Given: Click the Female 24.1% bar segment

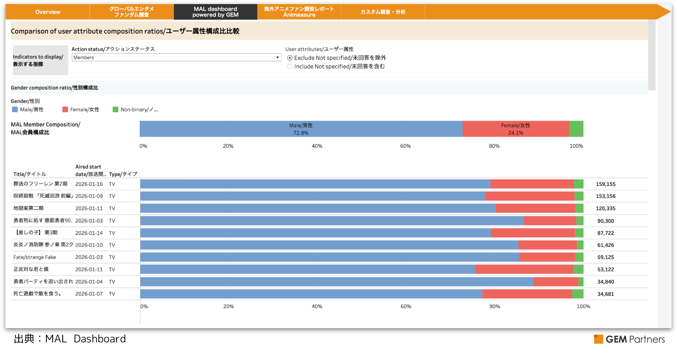Looking at the screenshot, I should [x=515, y=129].
